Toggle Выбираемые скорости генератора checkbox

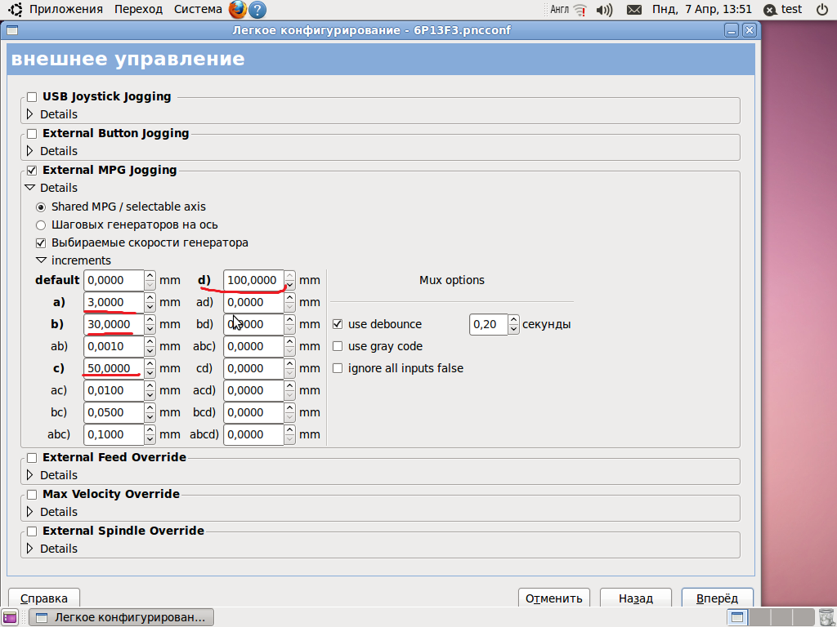pyautogui.click(x=41, y=243)
